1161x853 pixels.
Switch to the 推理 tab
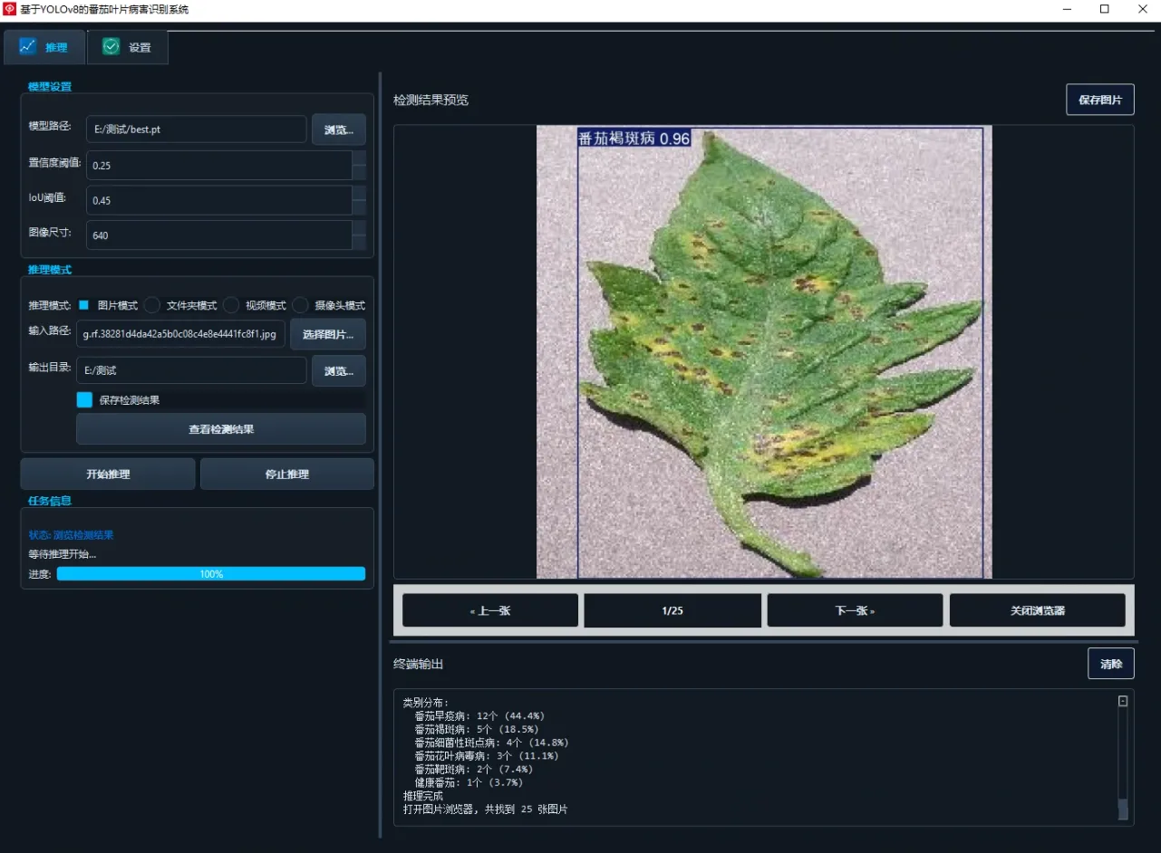pyautogui.click(x=44, y=47)
